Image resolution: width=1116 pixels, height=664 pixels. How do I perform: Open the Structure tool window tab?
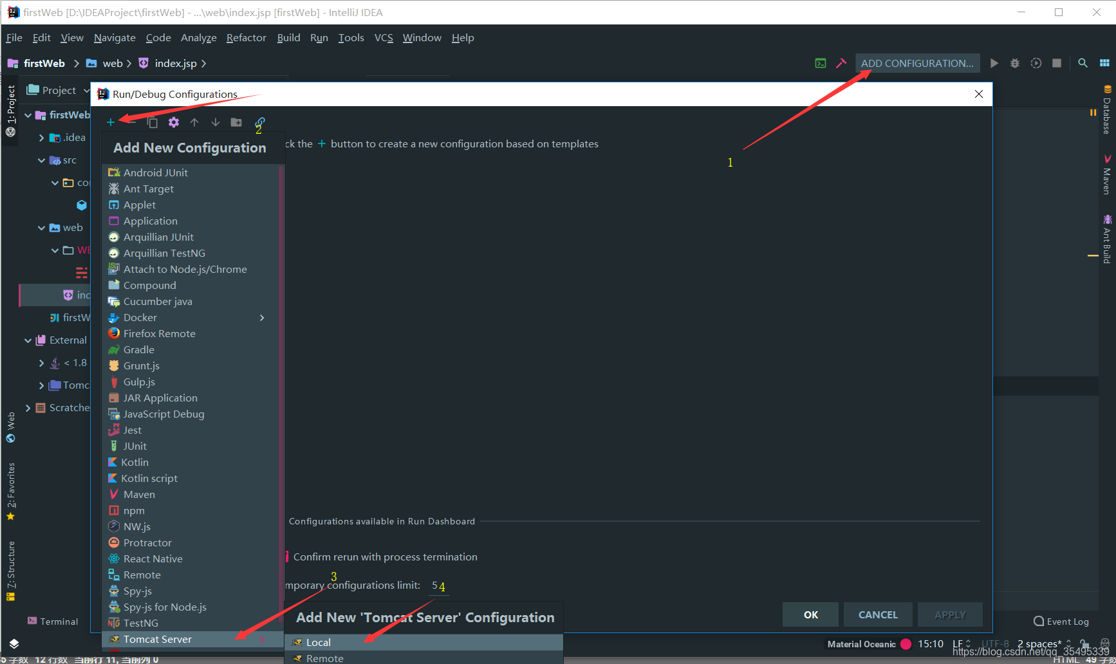(10, 570)
